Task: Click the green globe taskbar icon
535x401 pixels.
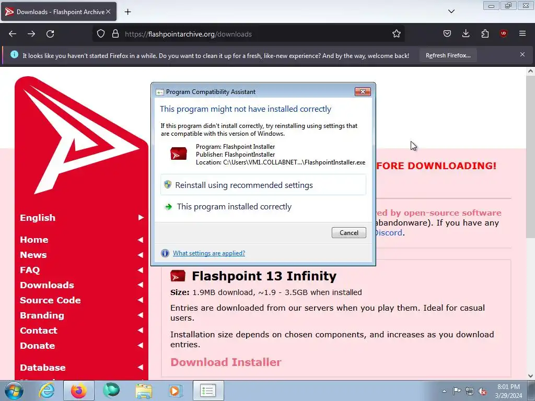Action: click(111, 391)
